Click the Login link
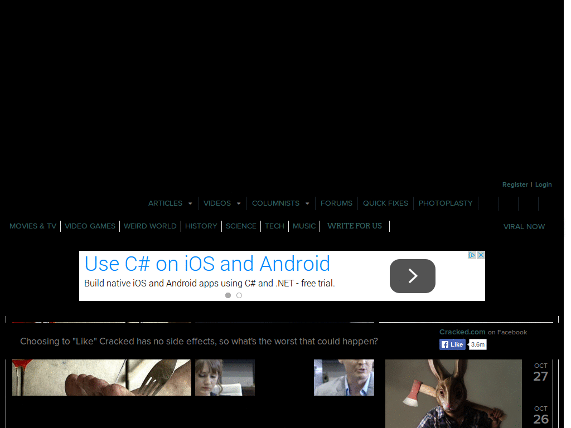Screen dimensions: 571x428 (x=544, y=184)
